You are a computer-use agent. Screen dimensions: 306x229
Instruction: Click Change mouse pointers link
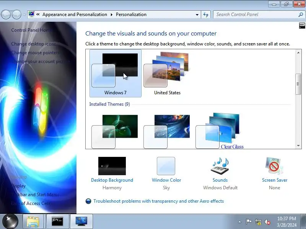pos(35,53)
